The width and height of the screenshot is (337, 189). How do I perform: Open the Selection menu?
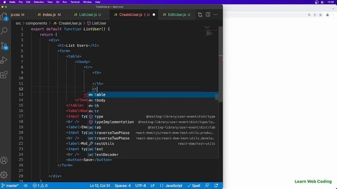38,2
